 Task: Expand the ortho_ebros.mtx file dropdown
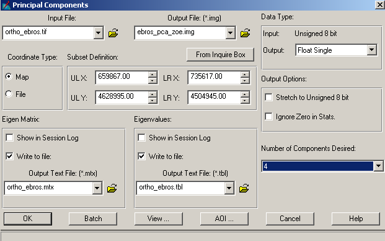97,188
